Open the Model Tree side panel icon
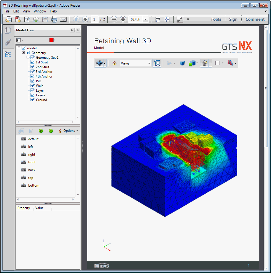 tap(8, 55)
